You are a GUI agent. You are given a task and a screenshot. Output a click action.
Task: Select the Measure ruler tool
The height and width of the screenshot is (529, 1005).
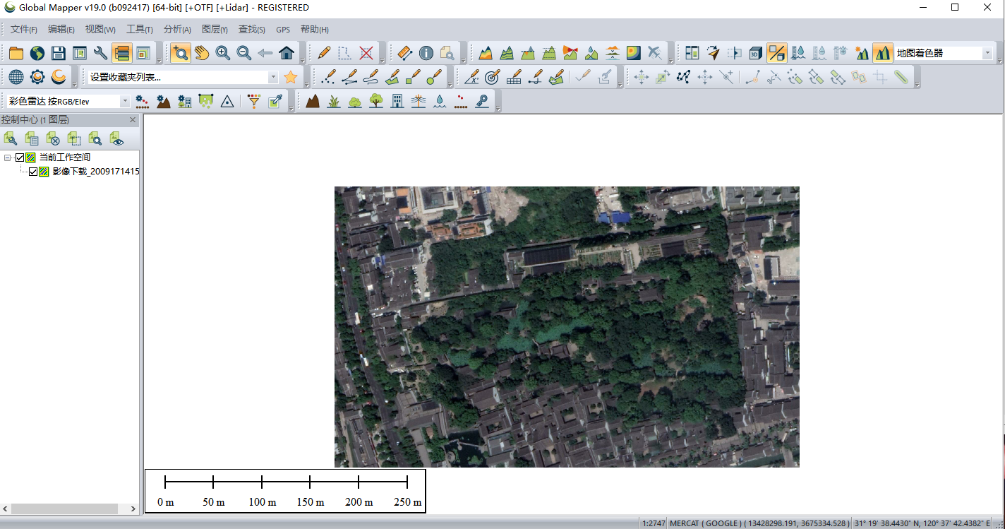(x=404, y=53)
